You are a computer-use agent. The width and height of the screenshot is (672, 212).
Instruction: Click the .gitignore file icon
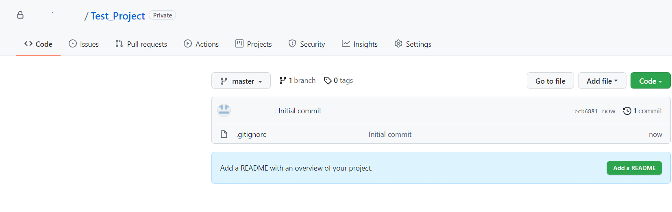(224, 134)
